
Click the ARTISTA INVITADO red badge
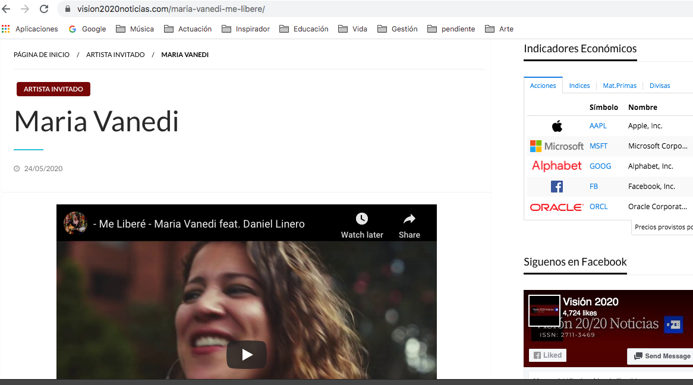click(53, 89)
